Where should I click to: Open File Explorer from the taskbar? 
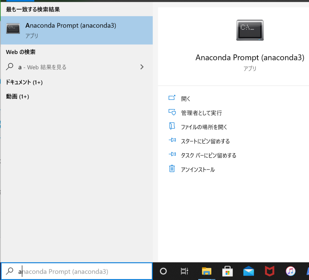(206, 271)
